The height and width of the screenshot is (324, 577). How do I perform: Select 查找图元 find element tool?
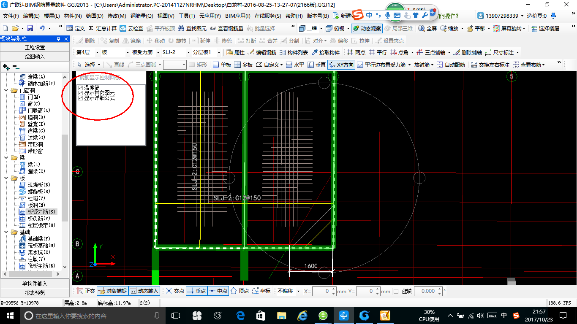tap(192, 28)
